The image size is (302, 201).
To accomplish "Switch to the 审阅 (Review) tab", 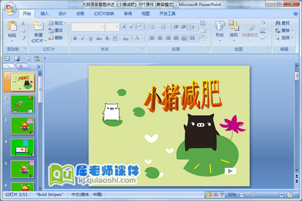I will point(128,14).
